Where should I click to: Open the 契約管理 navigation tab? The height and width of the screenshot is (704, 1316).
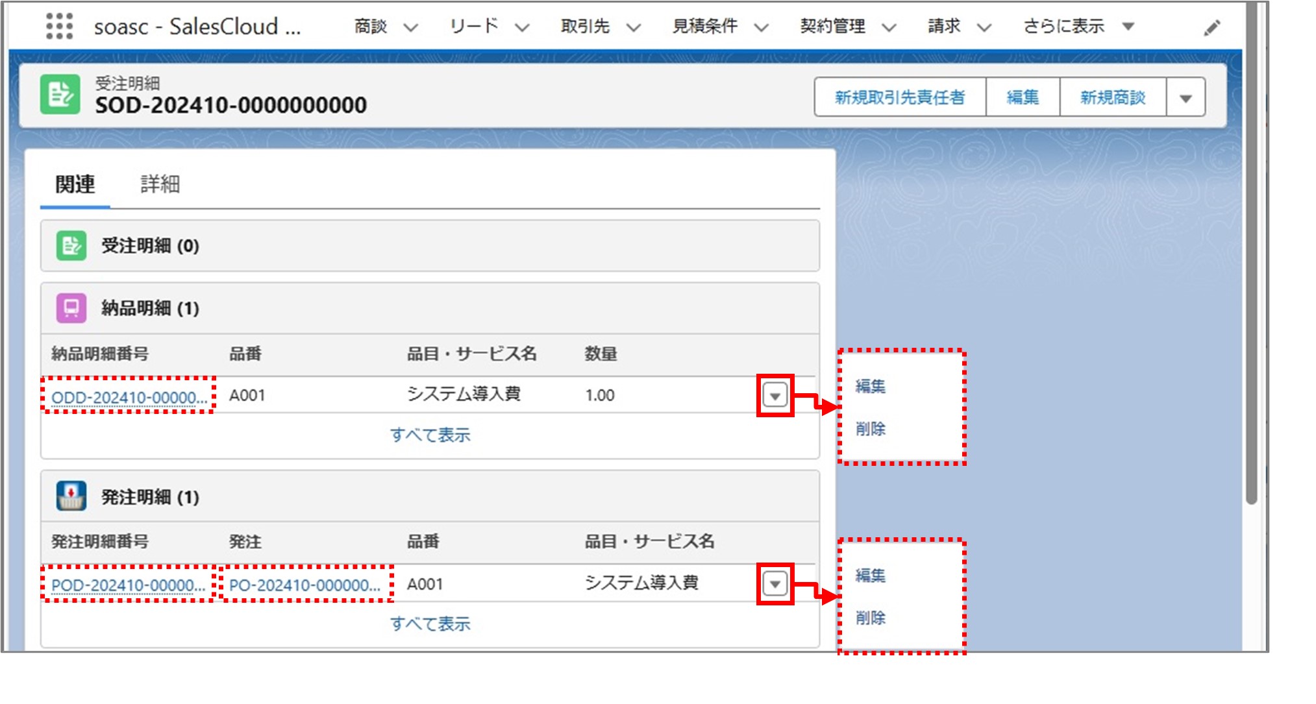click(833, 27)
